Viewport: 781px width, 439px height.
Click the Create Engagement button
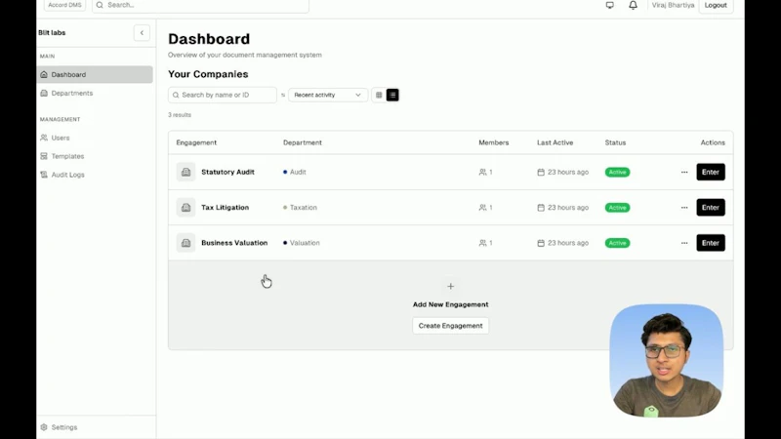coord(450,326)
